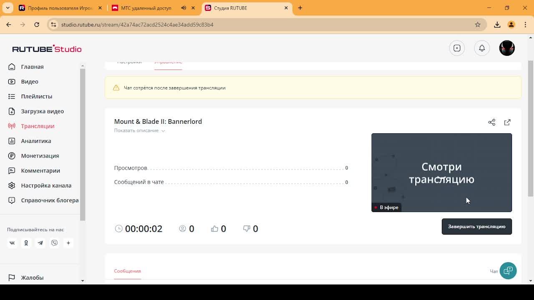Screen dimensions: 534x300
Task: Click the home icon next to Главная
Action: click(12, 67)
